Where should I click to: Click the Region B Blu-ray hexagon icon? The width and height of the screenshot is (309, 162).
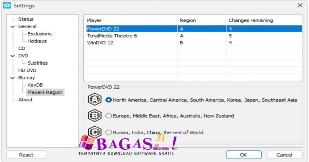click(x=94, y=116)
